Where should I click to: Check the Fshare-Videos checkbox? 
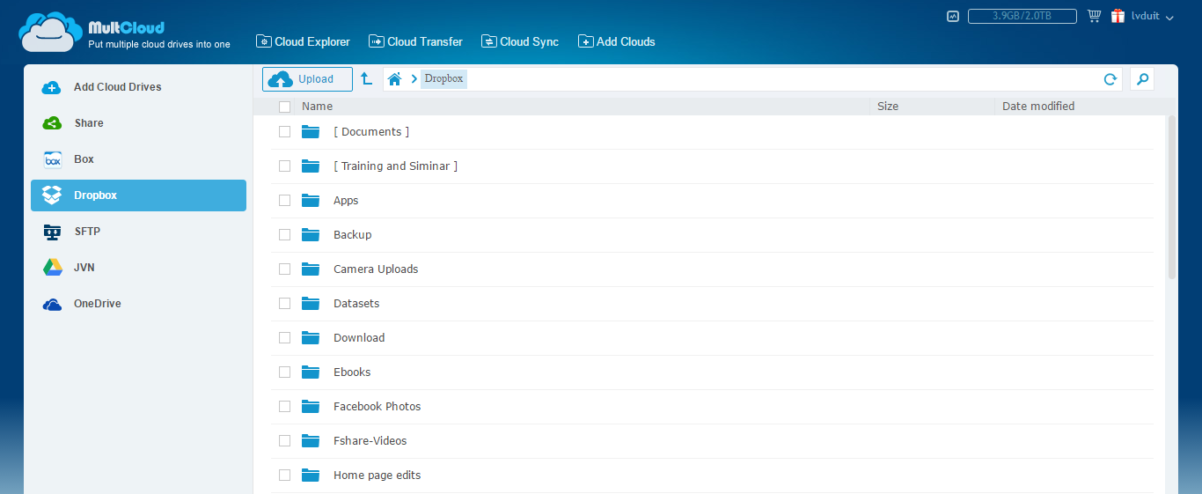pyautogui.click(x=284, y=440)
